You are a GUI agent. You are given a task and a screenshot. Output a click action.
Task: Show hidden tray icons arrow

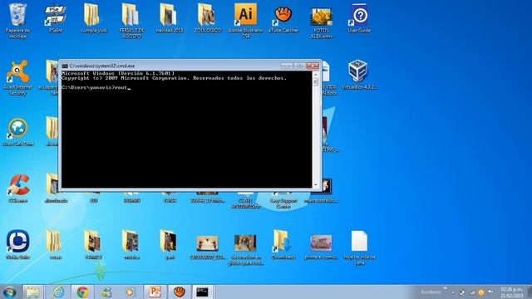pyautogui.click(x=453, y=292)
